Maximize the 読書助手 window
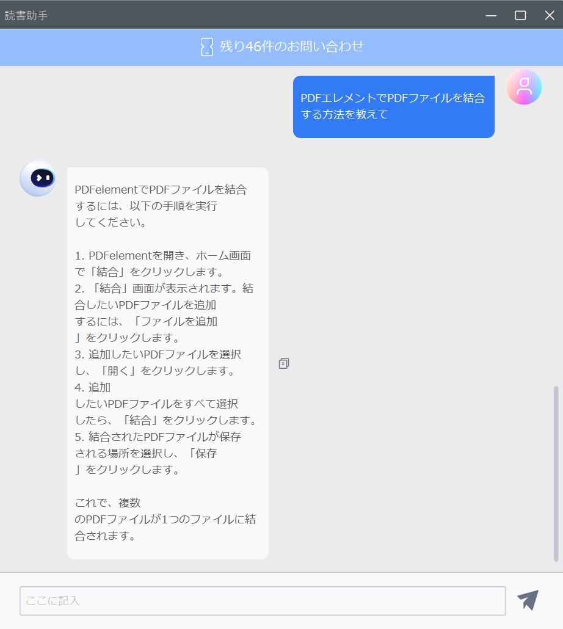This screenshot has width=563, height=629. click(x=520, y=15)
